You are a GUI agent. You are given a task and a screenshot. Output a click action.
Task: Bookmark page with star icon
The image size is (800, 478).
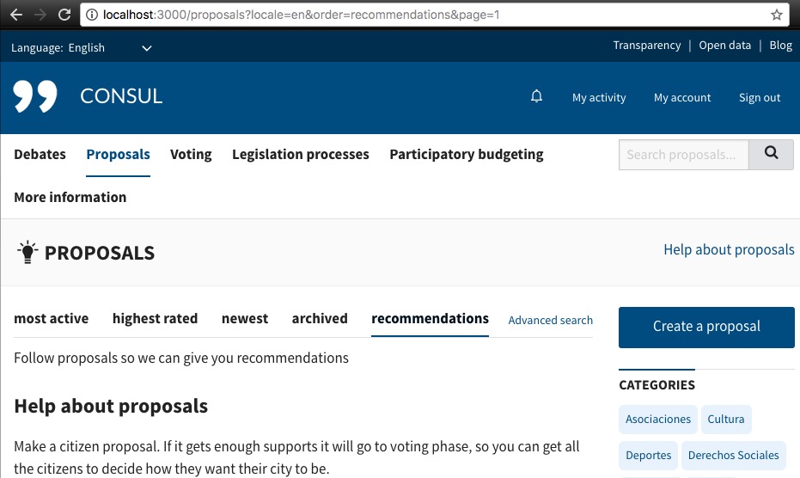(777, 15)
